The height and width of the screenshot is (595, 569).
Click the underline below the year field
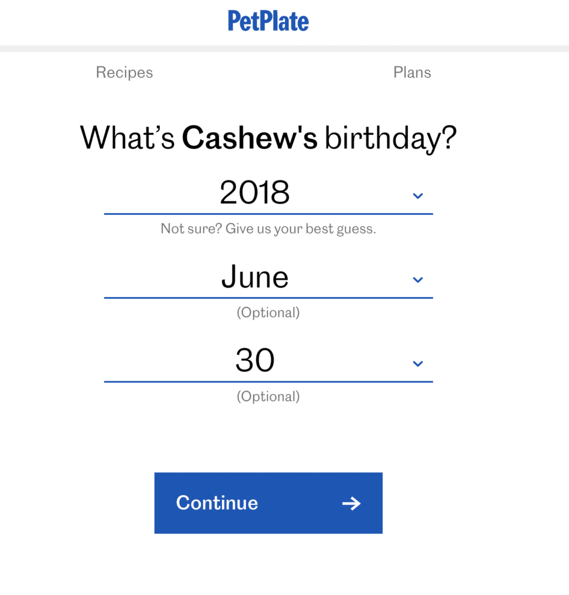pos(268,214)
